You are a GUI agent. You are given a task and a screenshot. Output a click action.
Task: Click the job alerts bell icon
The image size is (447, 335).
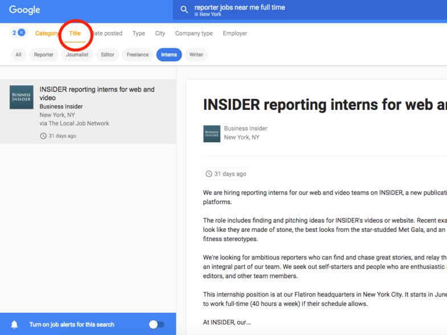(x=14, y=324)
